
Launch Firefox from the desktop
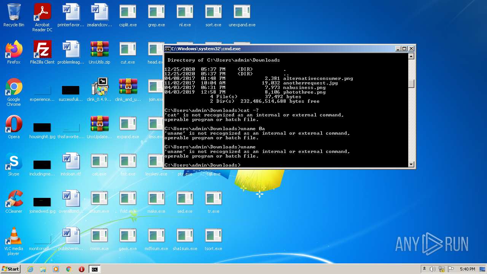(14, 53)
